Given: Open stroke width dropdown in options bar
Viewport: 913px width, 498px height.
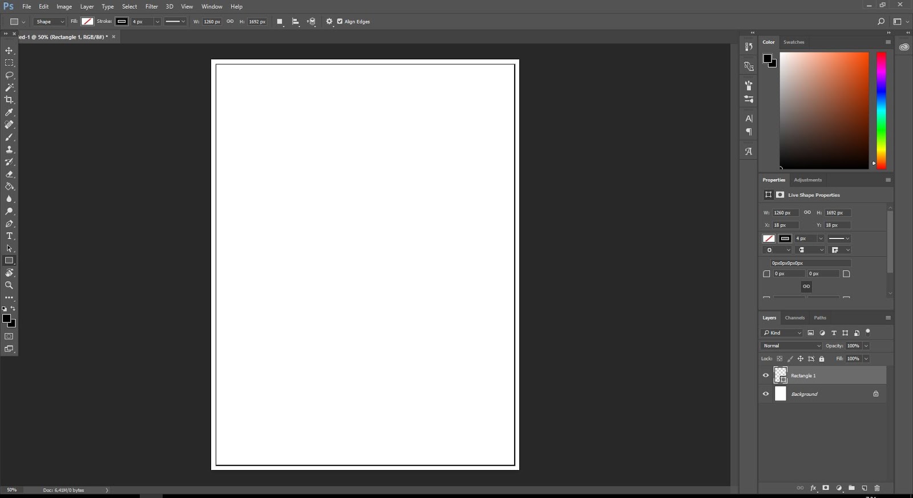Looking at the screenshot, I should click(157, 22).
